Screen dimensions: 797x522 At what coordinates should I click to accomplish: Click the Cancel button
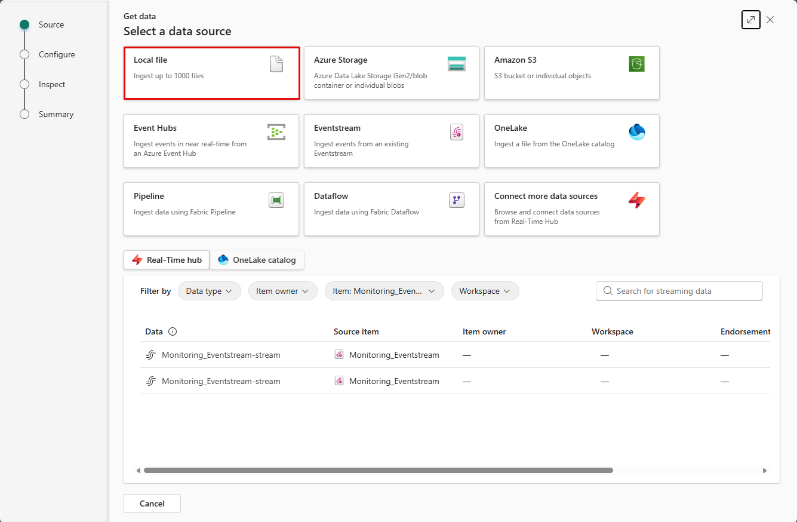click(x=152, y=503)
